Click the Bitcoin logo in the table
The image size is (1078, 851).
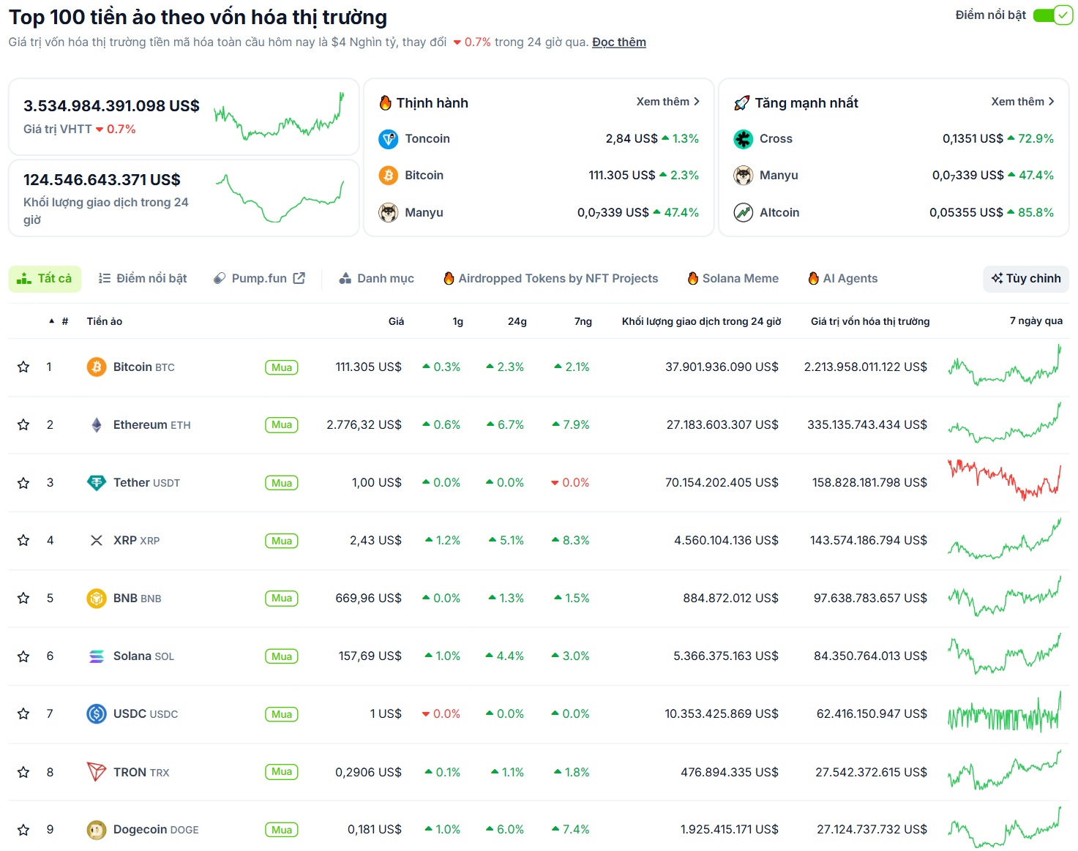click(x=97, y=367)
